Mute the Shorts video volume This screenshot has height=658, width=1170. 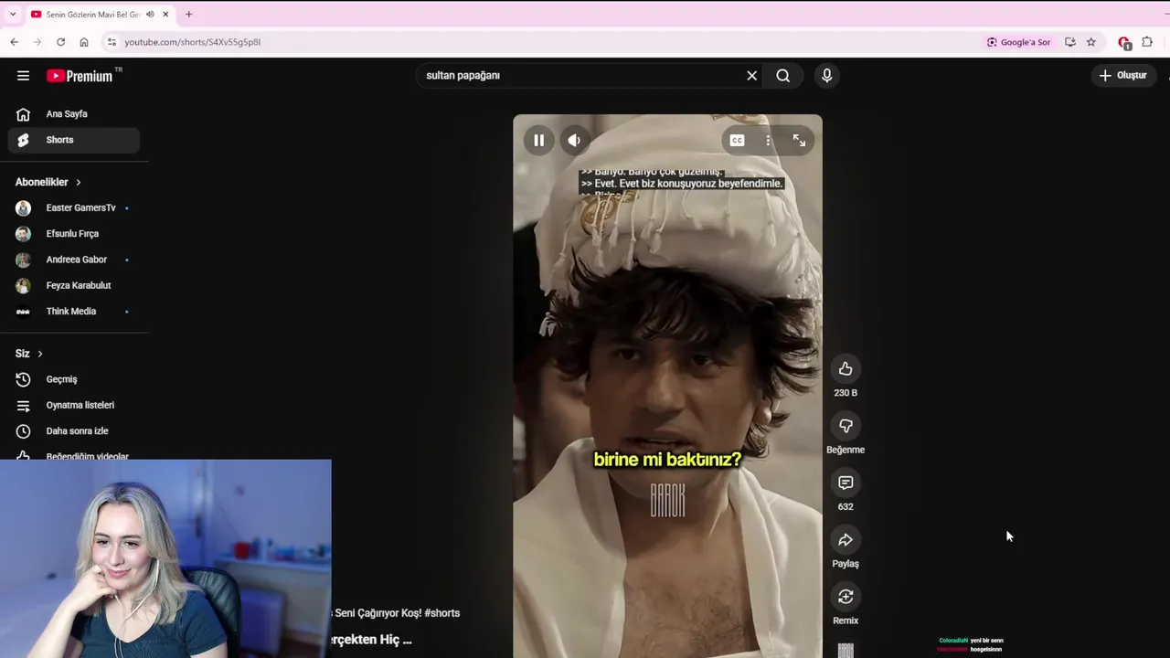[574, 140]
